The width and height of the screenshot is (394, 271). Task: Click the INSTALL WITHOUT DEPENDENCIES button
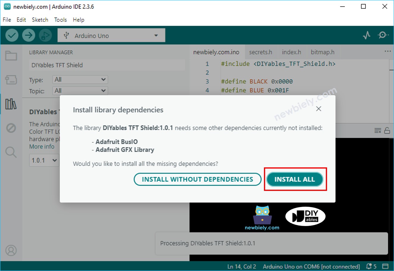[x=198, y=179]
